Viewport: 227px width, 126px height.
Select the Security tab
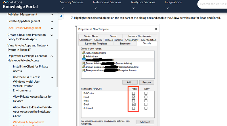(x=147, y=43)
